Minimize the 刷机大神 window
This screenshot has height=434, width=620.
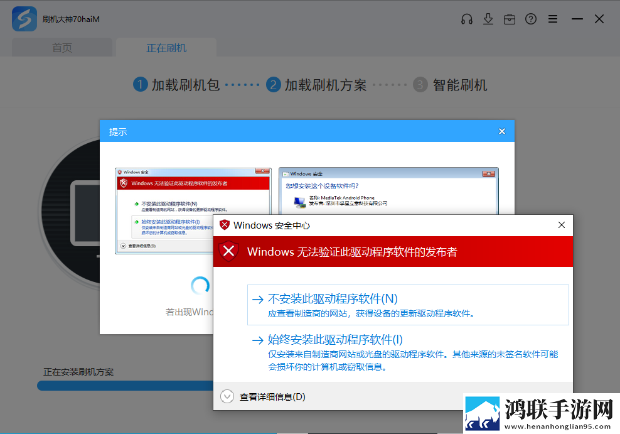click(x=577, y=19)
